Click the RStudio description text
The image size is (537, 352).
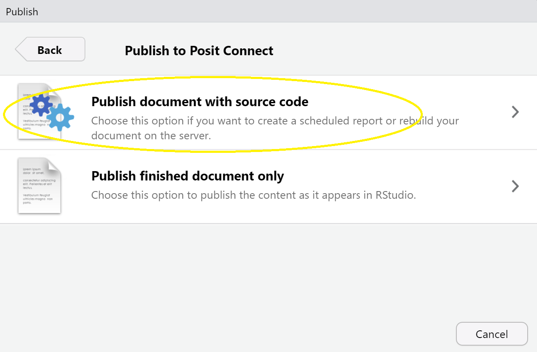[x=253, y=195]
